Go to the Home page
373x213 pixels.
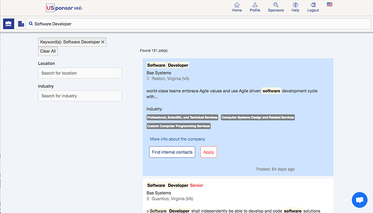(237, 7)
